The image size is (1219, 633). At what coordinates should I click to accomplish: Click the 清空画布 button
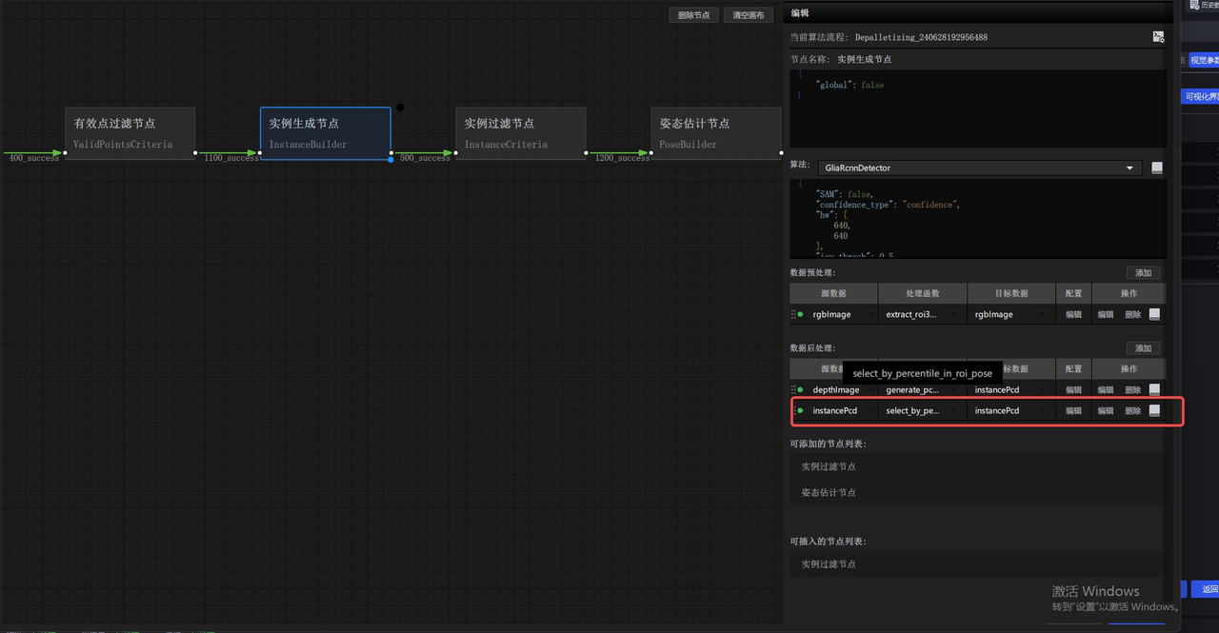pos(749,15)
